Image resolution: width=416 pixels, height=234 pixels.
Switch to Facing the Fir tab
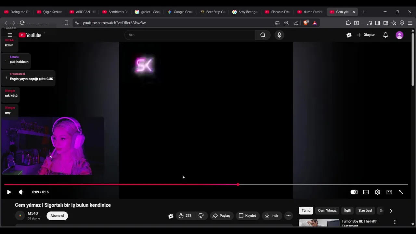pos(17,12)
